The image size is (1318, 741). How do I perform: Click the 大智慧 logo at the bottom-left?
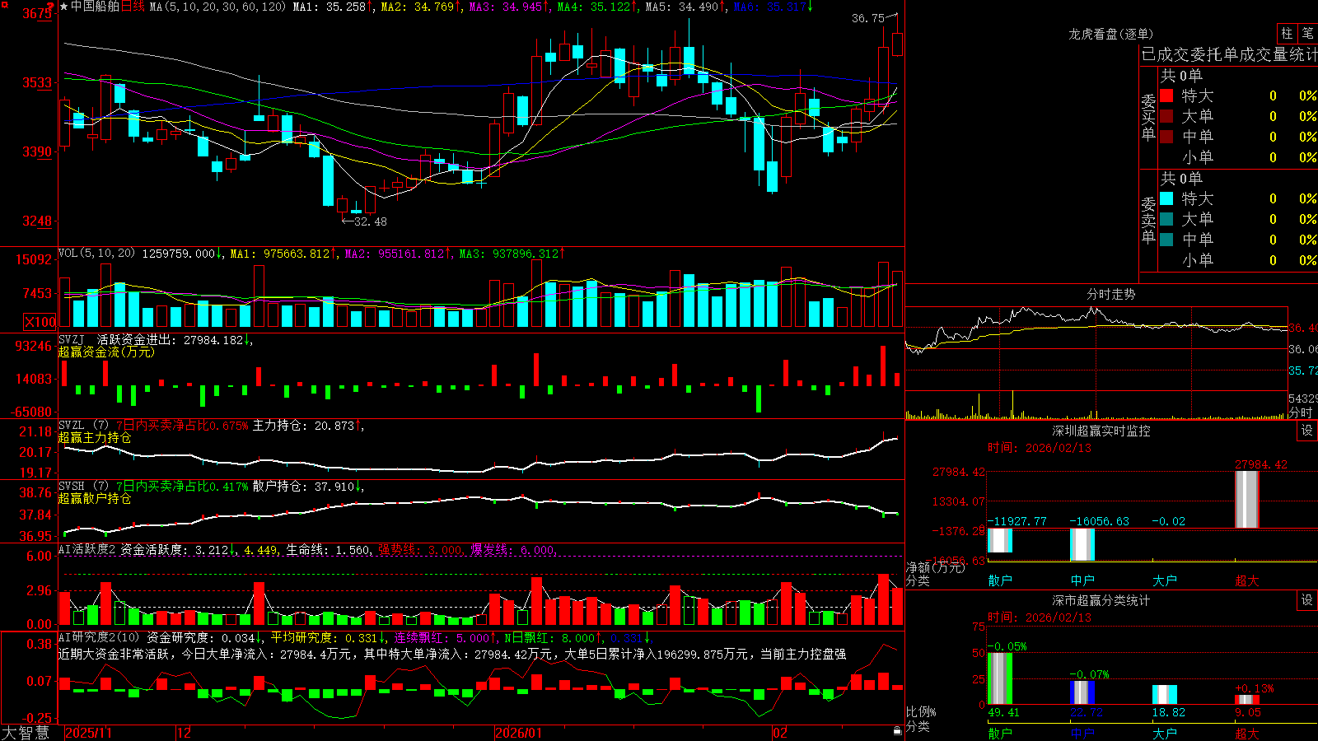pyautogui.click(x=26, y=732)
